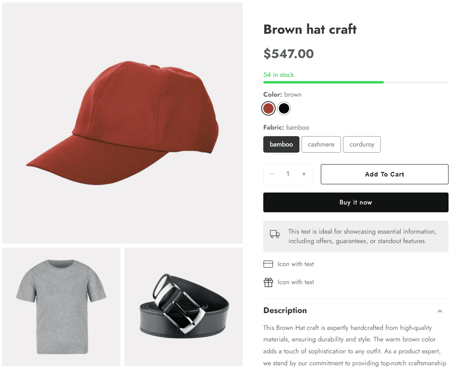The height and width of the screenshot is (369, 451).
Task: Open the main red cap image
Action: [x=122, y=123]
